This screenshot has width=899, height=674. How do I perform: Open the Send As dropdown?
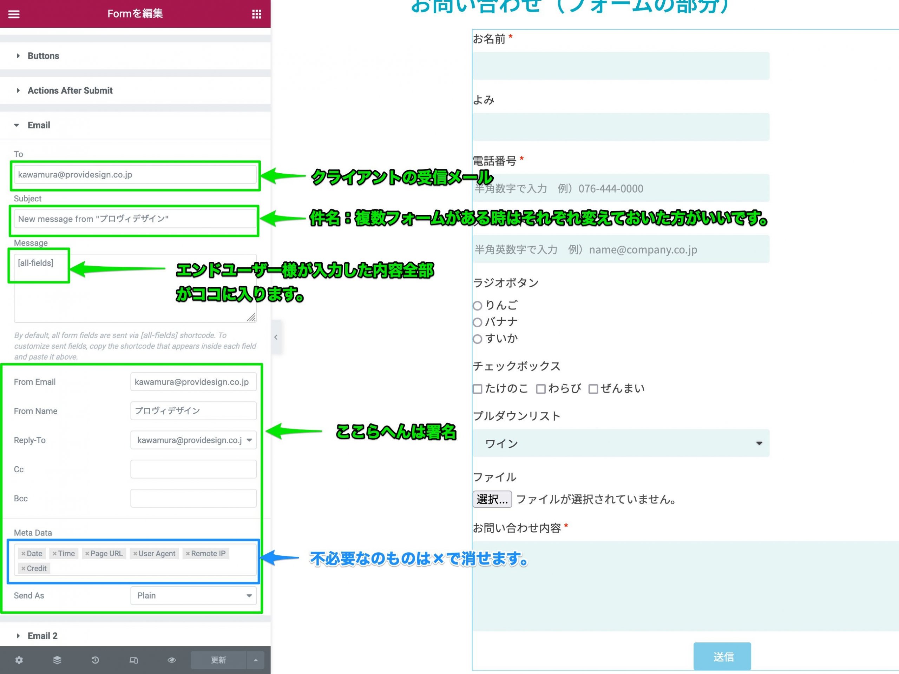click(x=193, y=596)
